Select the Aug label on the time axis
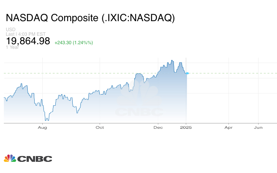Screen dimensions: 277x173 [x=42, y=127]
